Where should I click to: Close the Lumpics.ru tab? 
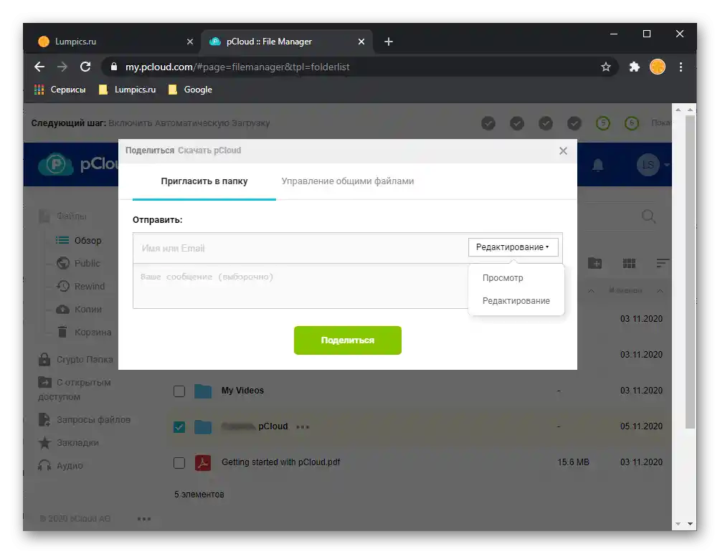[189, 42]
